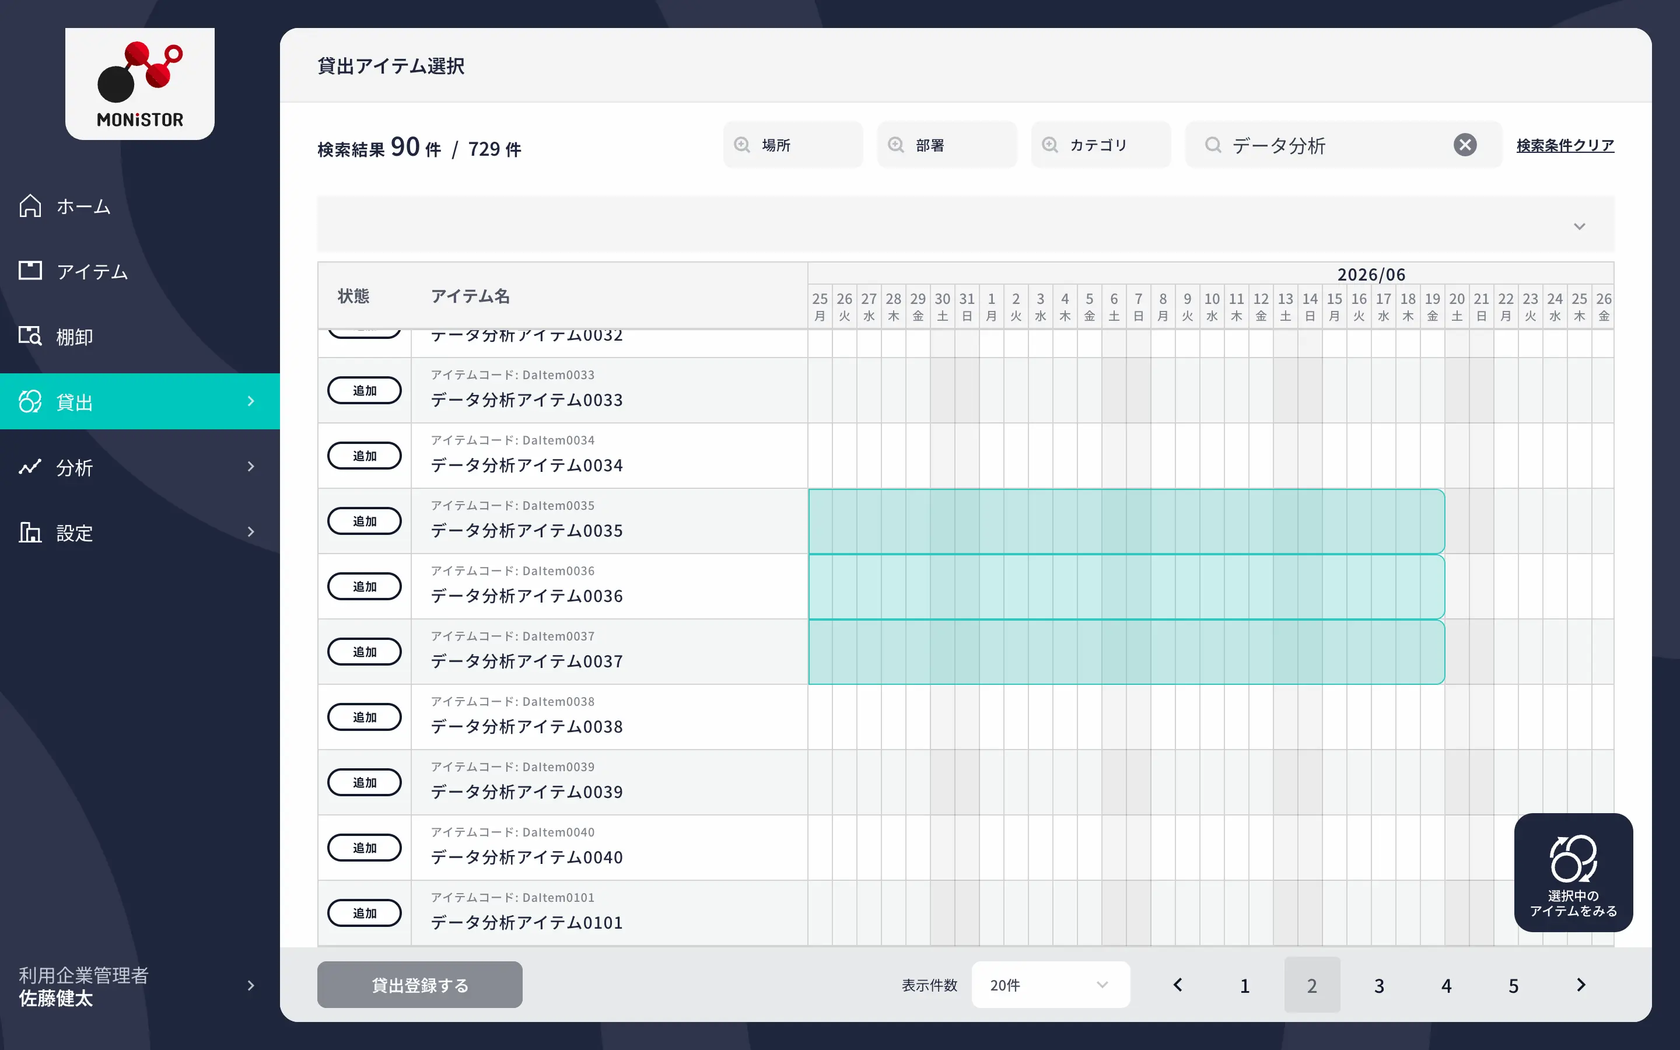Click the MONiSTOR logo
The height and width of the screenshot is (1050, 1680).
[139, 84]
